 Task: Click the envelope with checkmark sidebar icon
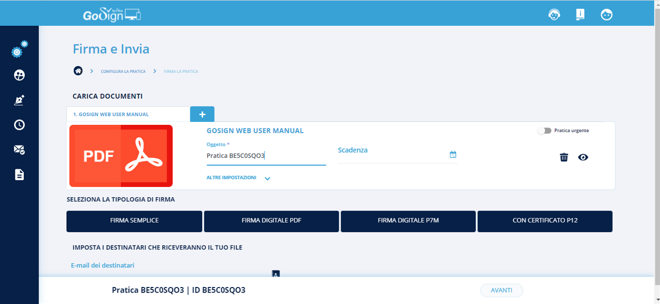tap(19, 150)
